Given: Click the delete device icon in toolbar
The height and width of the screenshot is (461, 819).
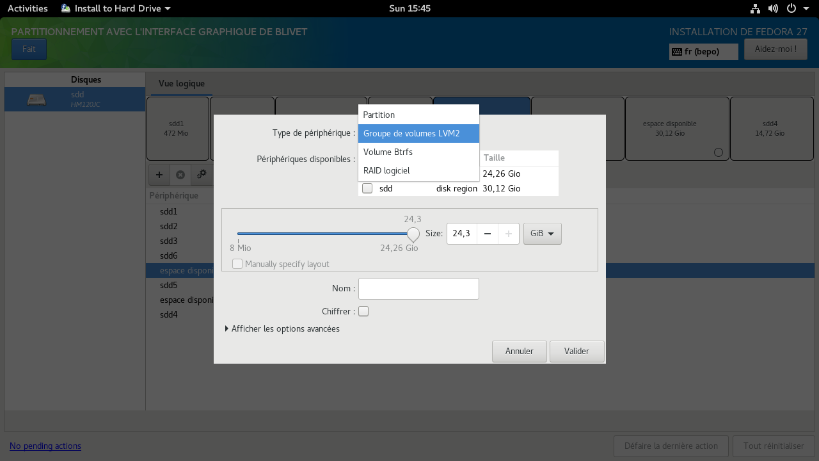Looking at the screenshot, I should [180, 174].
